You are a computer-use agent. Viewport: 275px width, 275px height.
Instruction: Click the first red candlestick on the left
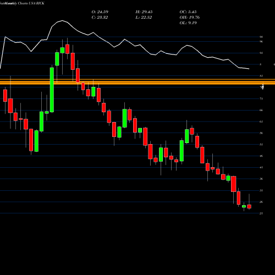(x=5, y=95)
